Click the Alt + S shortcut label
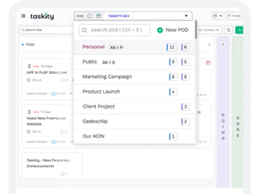This screenshot has width=259, height=194. (108, 63)
